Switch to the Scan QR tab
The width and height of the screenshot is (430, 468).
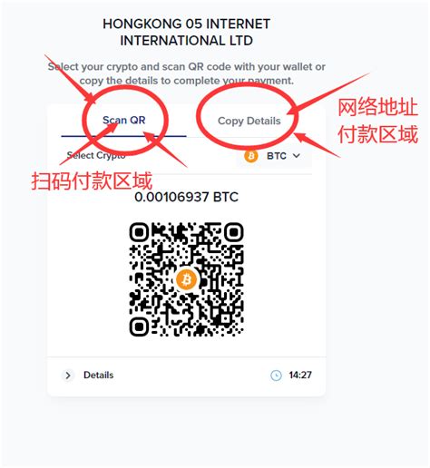pyautogui.click(x=124, y=120)
